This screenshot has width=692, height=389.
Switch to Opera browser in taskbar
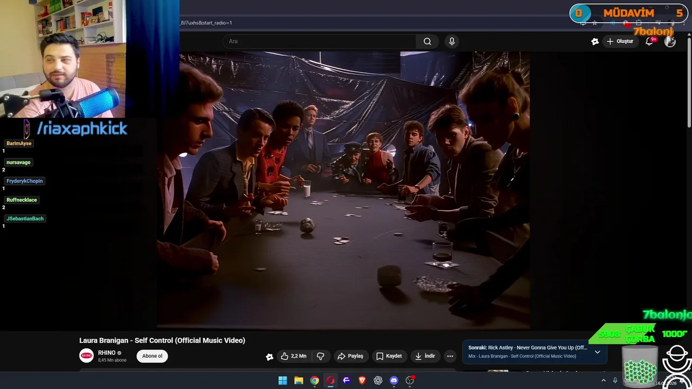[330, 380]
